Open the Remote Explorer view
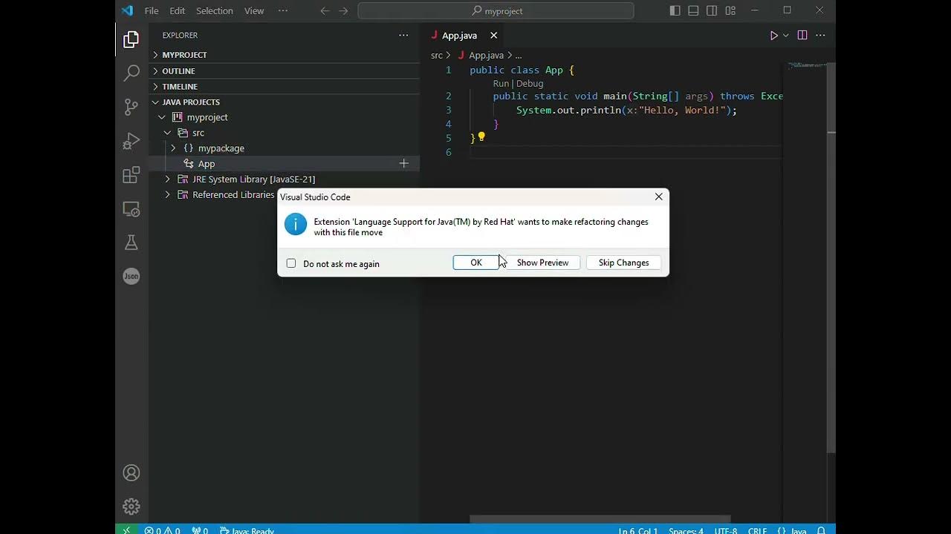This screenshot has width=951, height=534. [x=132, y=210]
